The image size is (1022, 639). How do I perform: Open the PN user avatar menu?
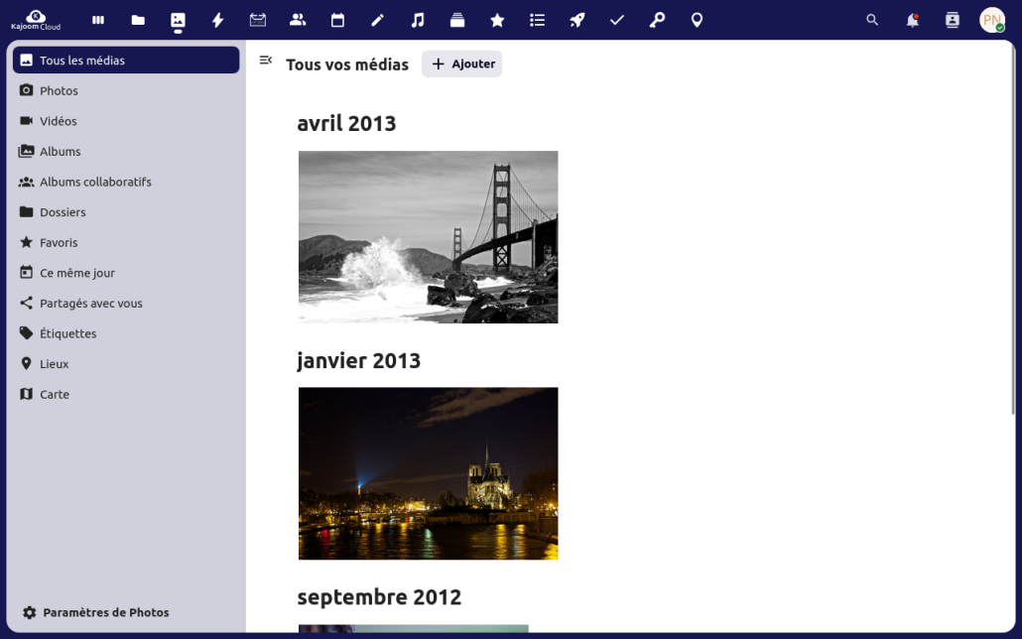click(x=992, y=20)
